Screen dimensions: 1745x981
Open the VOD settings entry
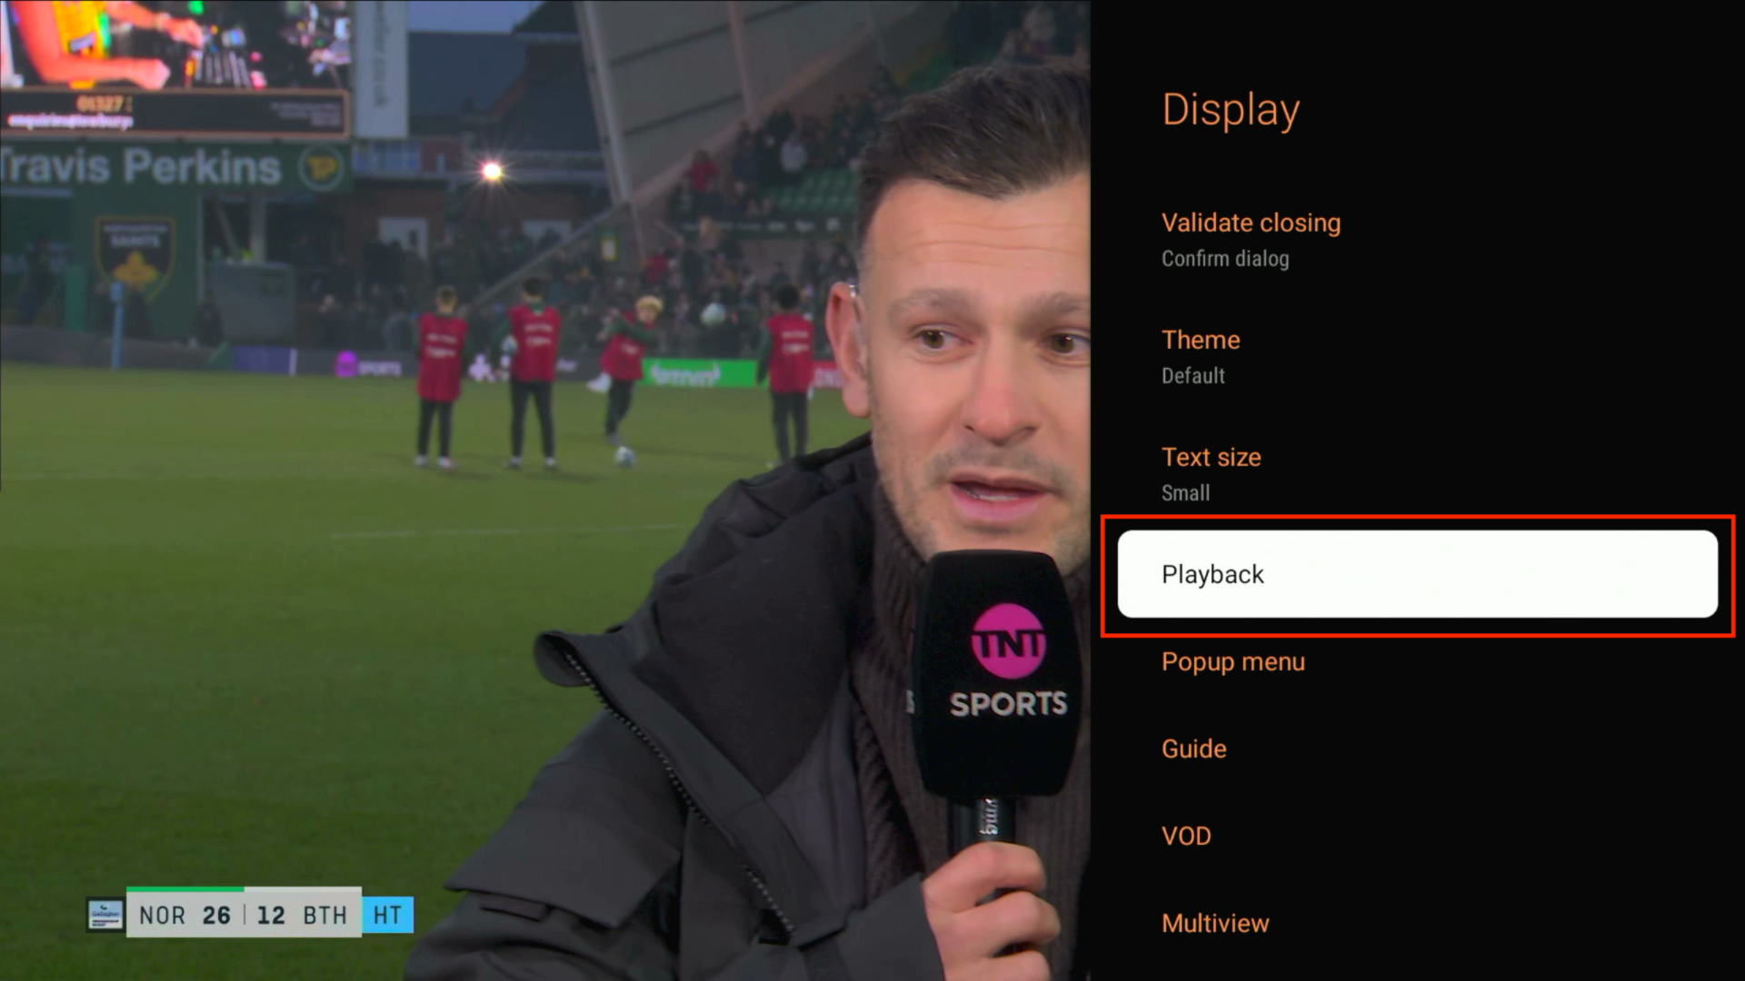1186,836
